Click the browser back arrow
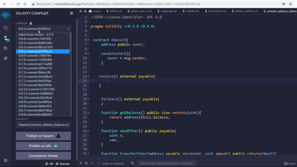Viewport: 297px width, 167px height. click(x=5, y=4)
